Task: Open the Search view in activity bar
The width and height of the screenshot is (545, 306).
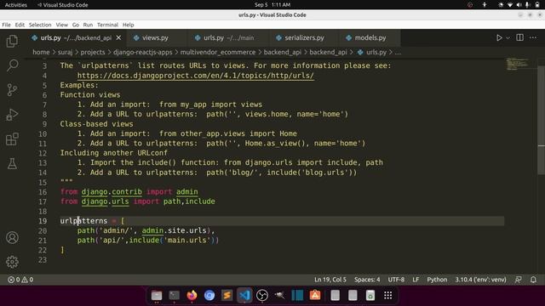Action: (12, 65)
